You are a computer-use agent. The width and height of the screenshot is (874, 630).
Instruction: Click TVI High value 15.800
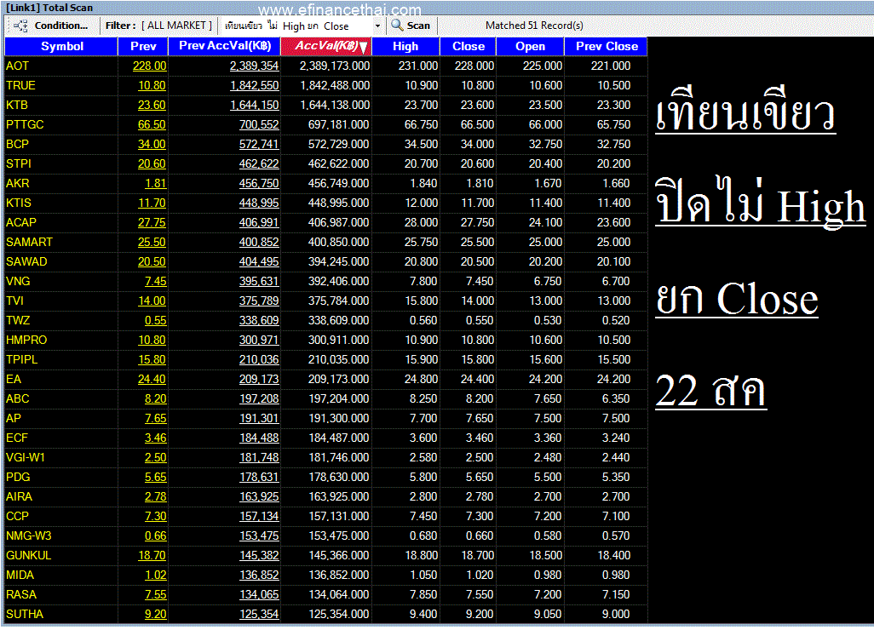click(421, 301)
